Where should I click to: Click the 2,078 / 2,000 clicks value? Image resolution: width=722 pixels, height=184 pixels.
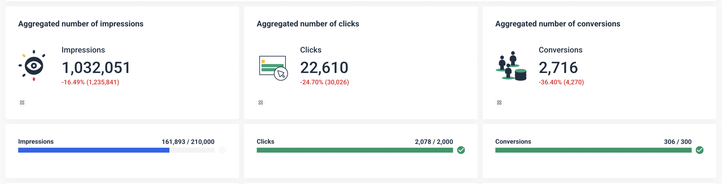click(434, 141)
